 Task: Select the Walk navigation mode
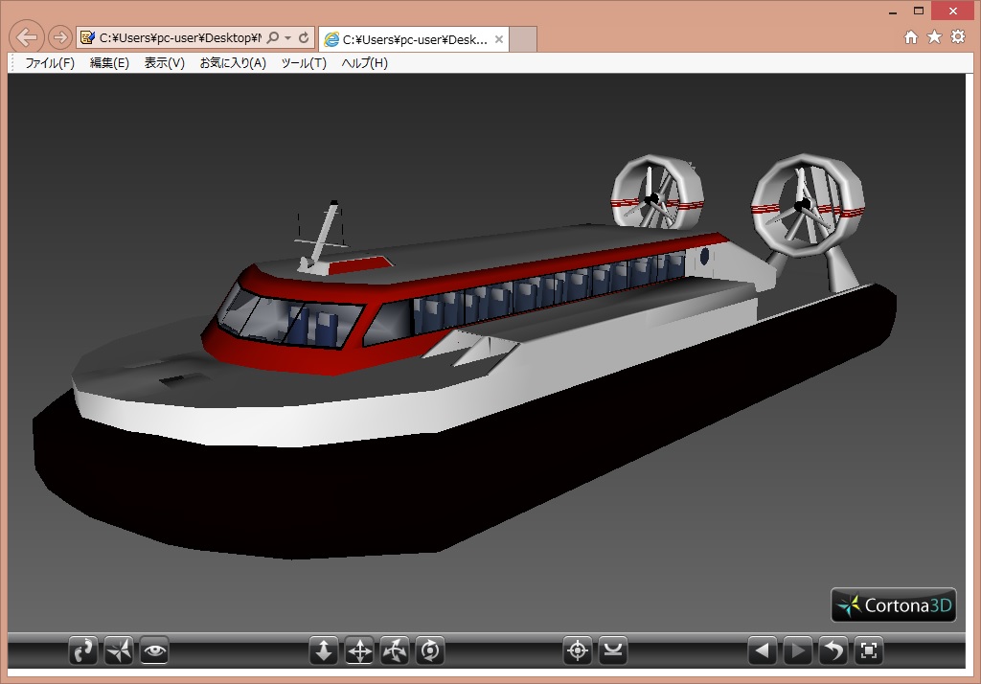[x=84, y=651]
